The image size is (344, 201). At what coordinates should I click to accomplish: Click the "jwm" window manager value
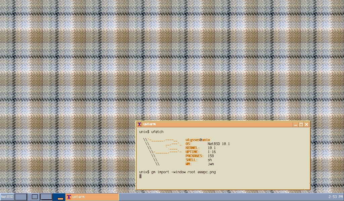(211, 164)
